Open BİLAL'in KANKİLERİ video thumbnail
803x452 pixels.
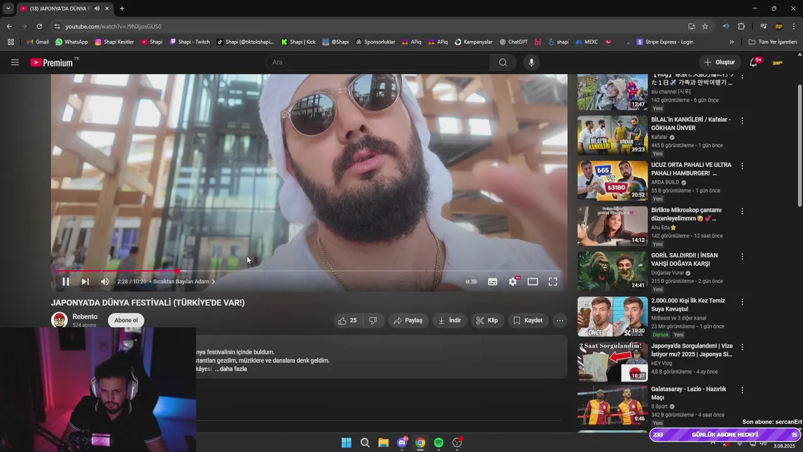(612, 135)
